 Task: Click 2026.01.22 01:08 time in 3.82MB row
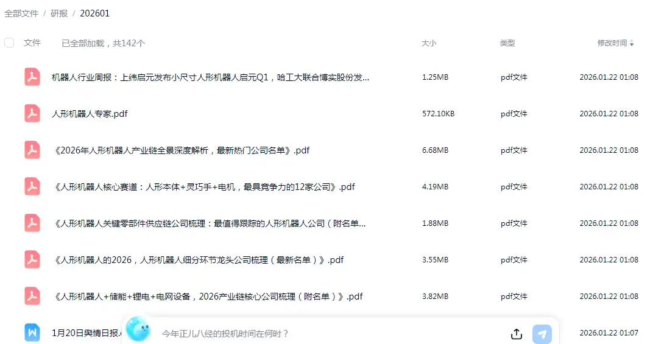coord(609,297)
